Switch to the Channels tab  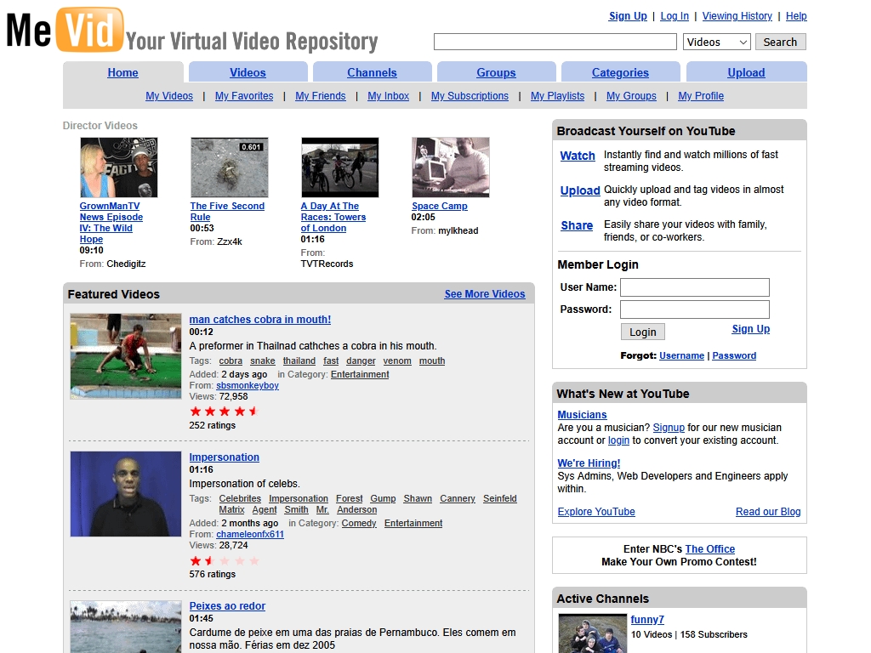(372, 73)
